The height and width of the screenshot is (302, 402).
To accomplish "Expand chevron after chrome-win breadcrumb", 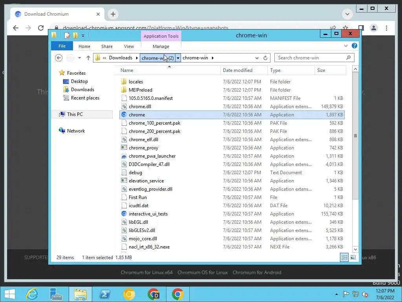I will click(212, 58).
